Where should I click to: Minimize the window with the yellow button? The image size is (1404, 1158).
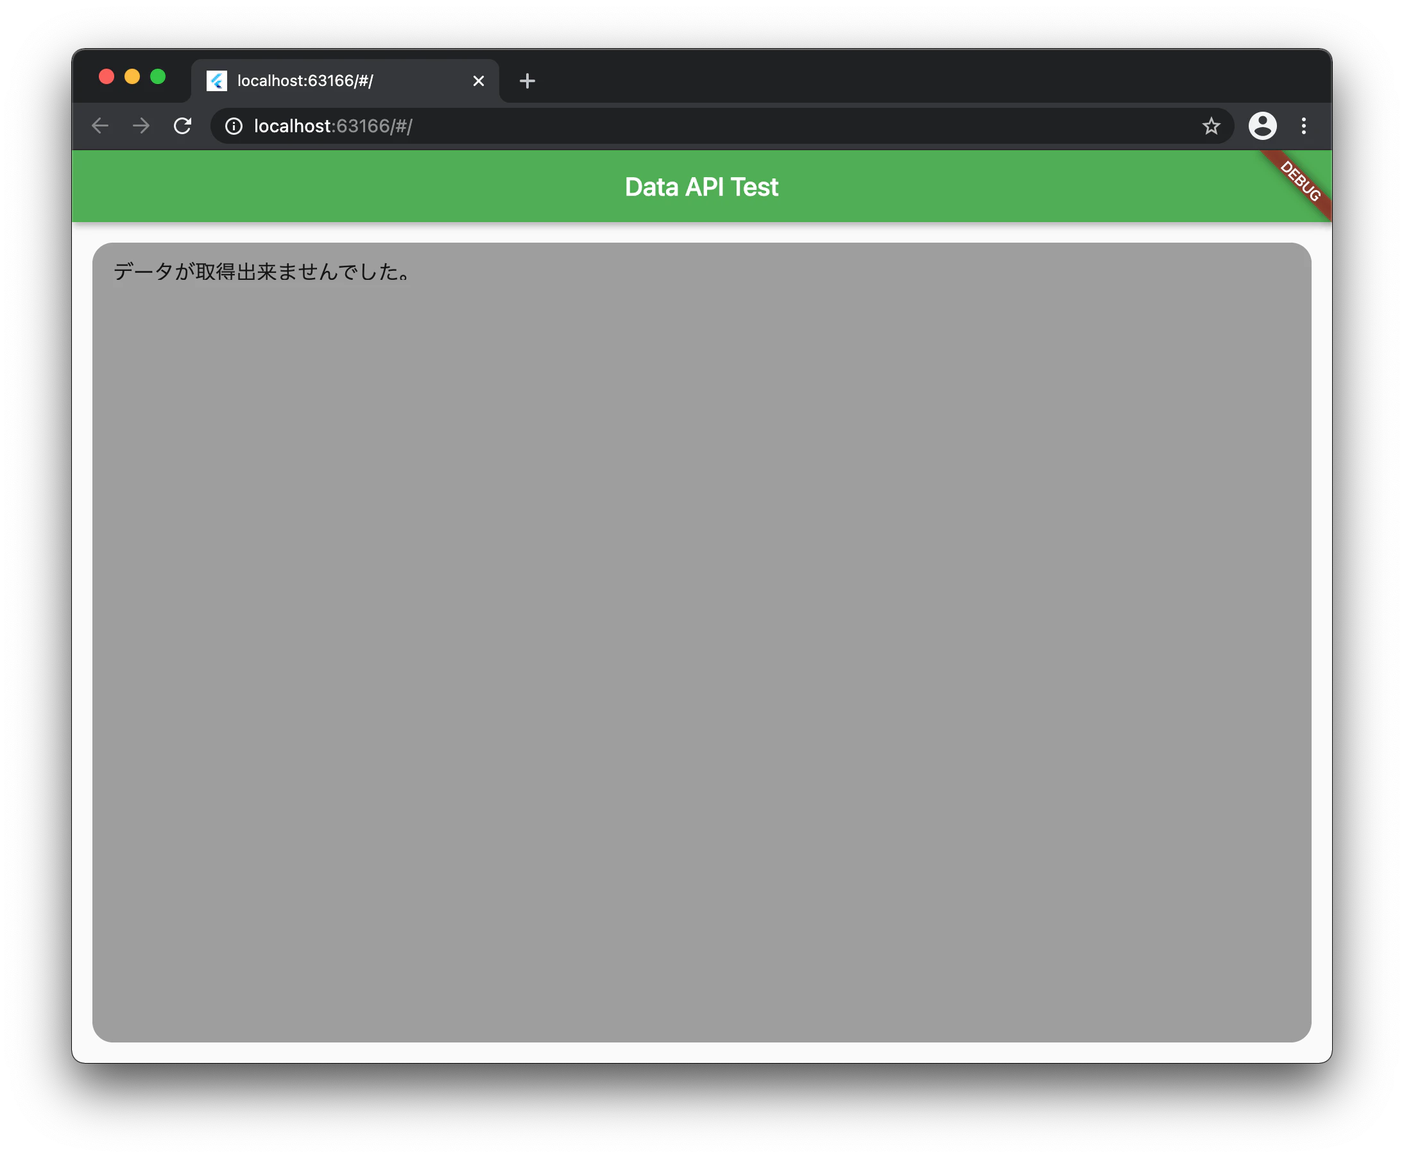pyautogui.click(x=132, y=76)
